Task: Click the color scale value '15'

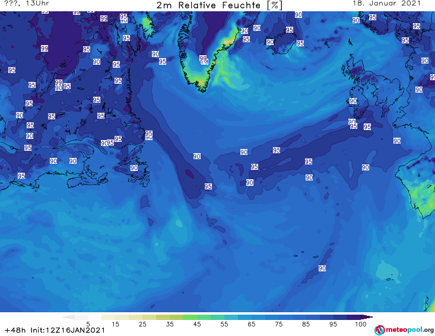Action: click(115, 324)
